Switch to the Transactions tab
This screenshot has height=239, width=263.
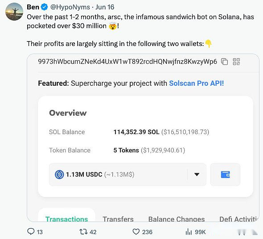coord(66,219)
